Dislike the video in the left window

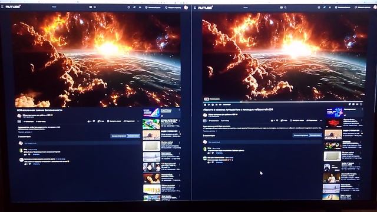click(94, 121)
